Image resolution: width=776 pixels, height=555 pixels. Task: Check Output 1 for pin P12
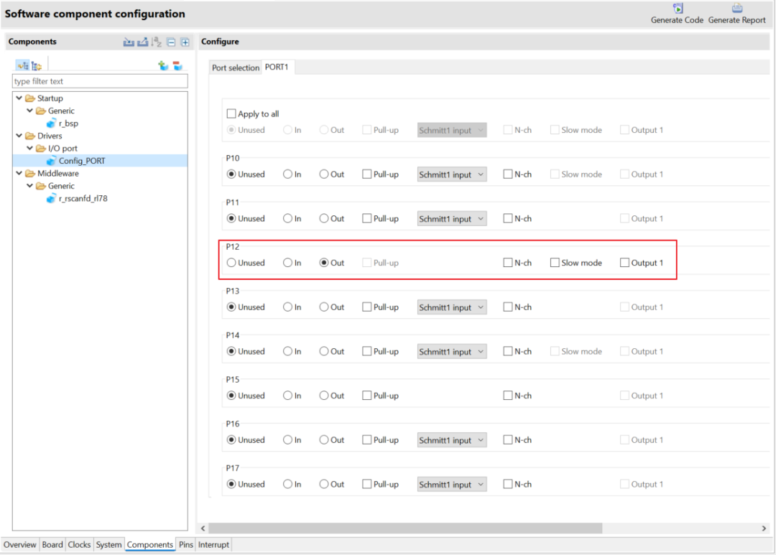[x=624, y=263]
